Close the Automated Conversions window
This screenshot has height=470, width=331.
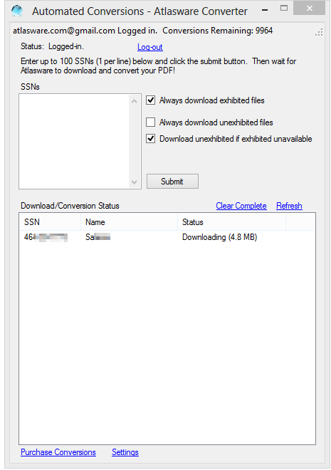tap(309, 8)
